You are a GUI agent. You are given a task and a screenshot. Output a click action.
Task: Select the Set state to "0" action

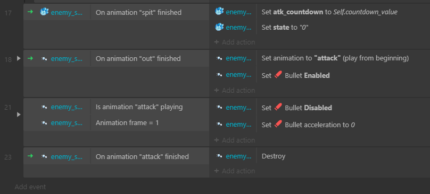pyautogui.click(x=284, y=28)
